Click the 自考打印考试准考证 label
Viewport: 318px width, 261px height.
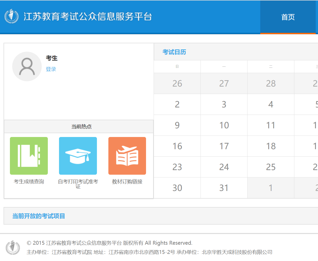78,184
